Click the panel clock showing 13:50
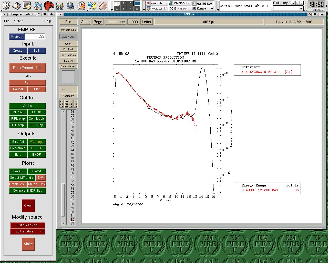Viewport: 328px width, 263px height. click(x=316, y=4)
